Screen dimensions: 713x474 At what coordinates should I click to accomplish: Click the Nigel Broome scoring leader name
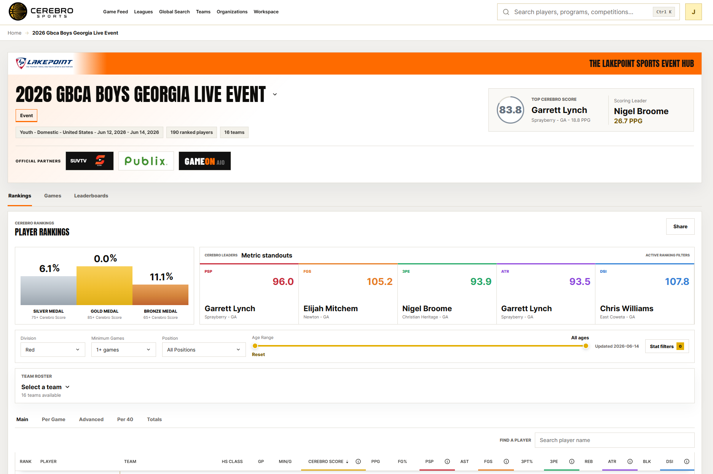pos(641,111)
